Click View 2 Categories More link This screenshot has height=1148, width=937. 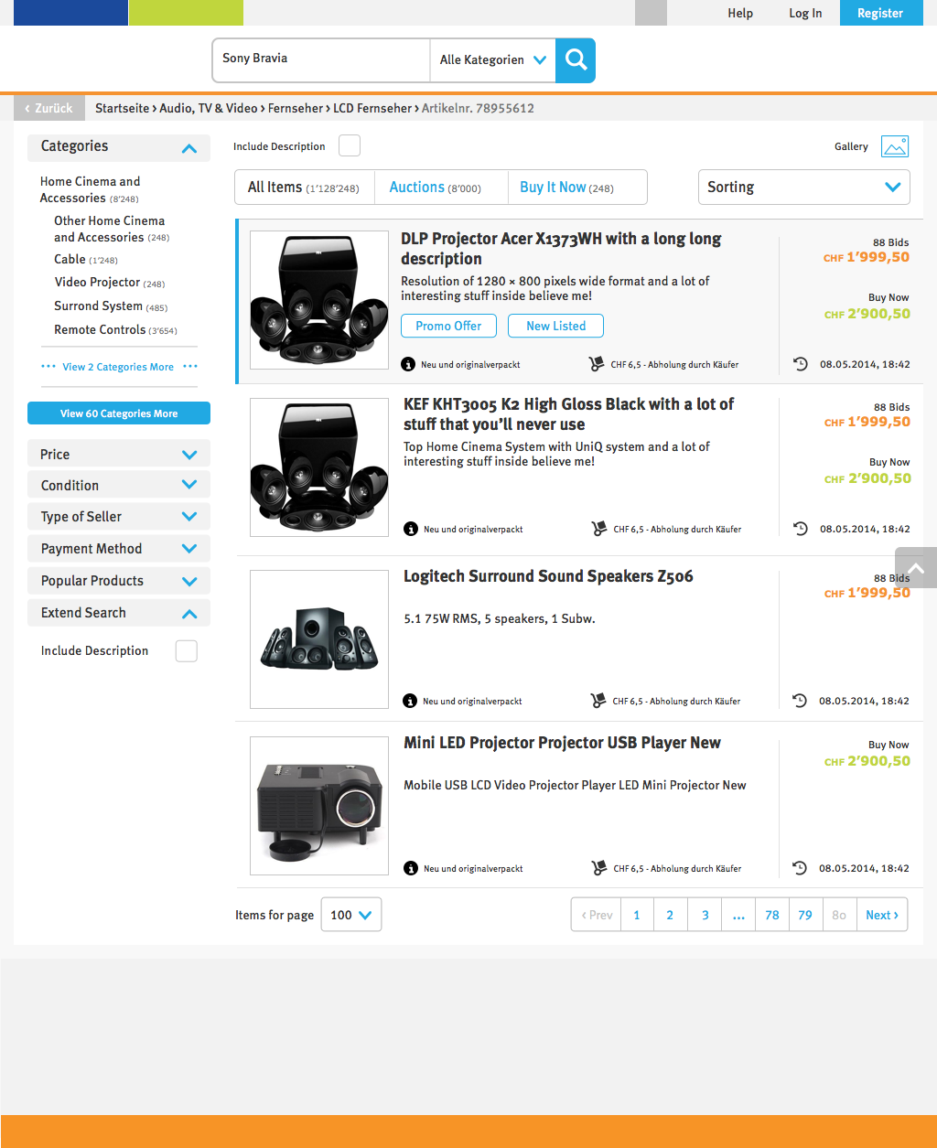(x=118, y=367)
